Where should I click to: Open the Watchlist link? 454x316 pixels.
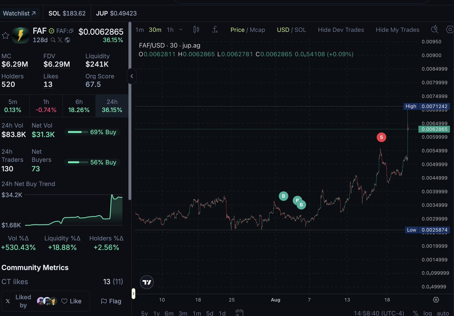(x=19, y=13)
